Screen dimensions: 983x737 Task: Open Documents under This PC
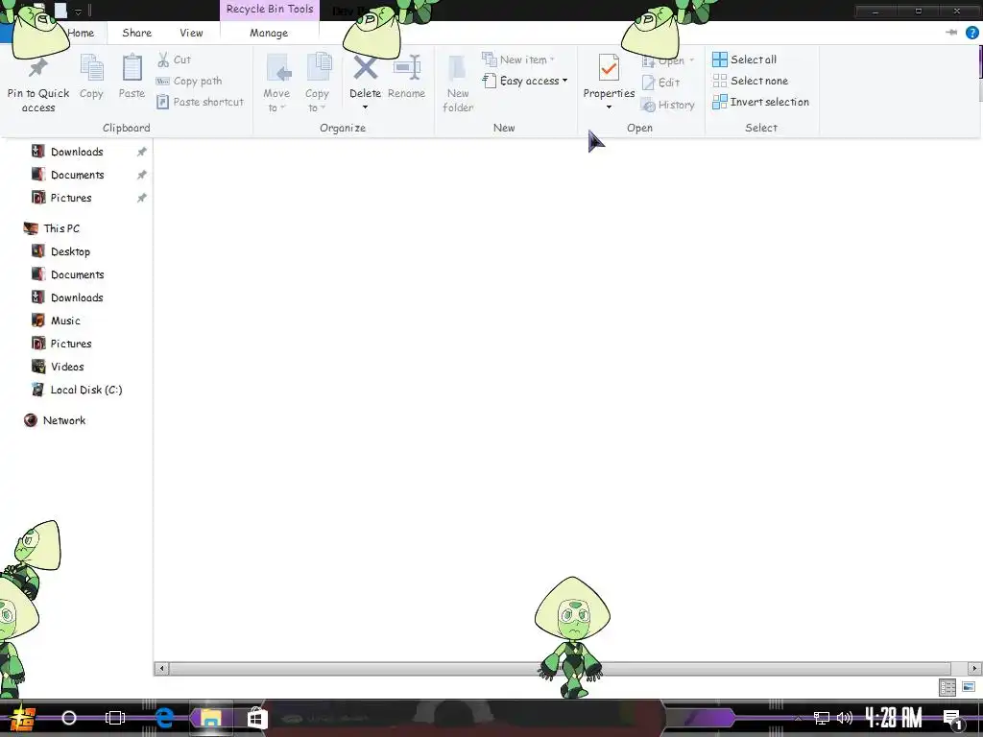pyautogui.click(x=77, y=274)
